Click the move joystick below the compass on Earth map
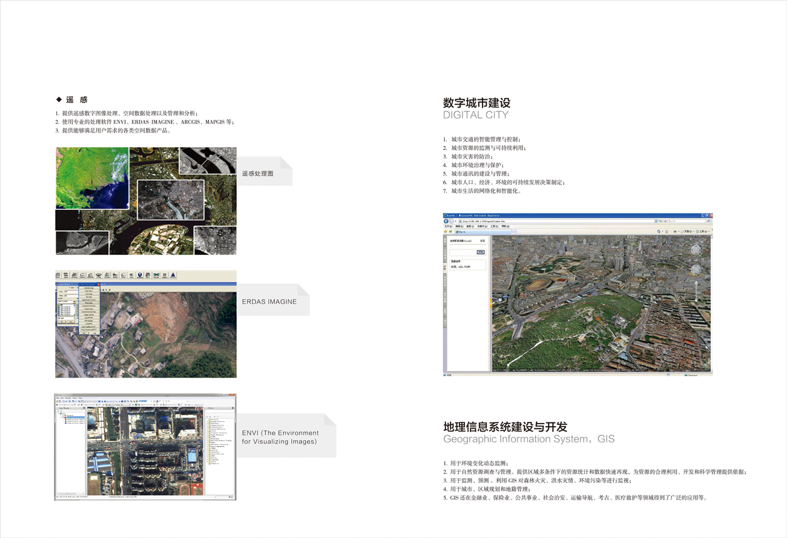 (696, 269)
